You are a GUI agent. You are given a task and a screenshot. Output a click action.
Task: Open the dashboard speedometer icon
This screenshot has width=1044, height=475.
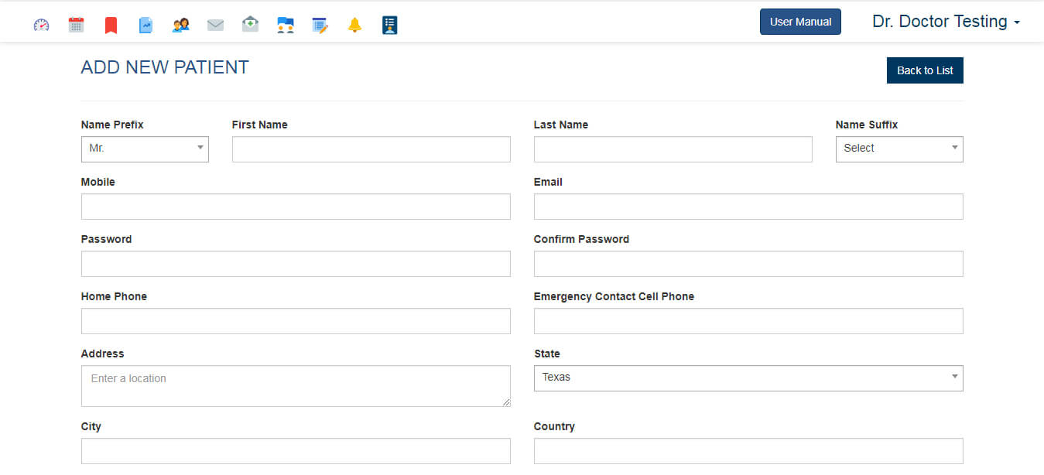[x=41, y=25]
